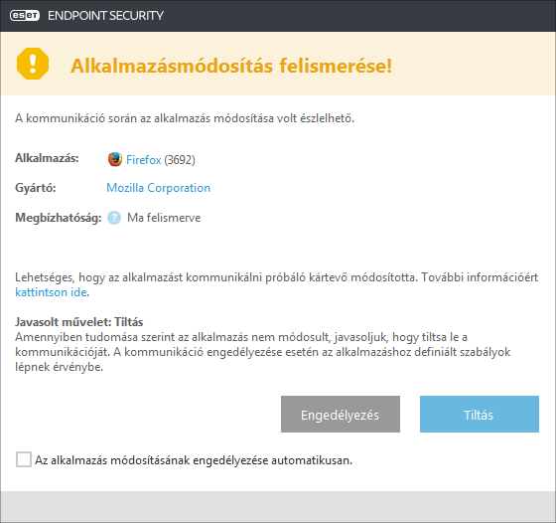
Task: Click the yellow warning exclamation icon
Action: click(33, 64)
